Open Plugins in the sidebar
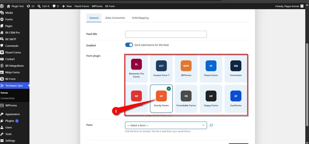This screenshot has width=309, height=144. [x=14, y=121]
